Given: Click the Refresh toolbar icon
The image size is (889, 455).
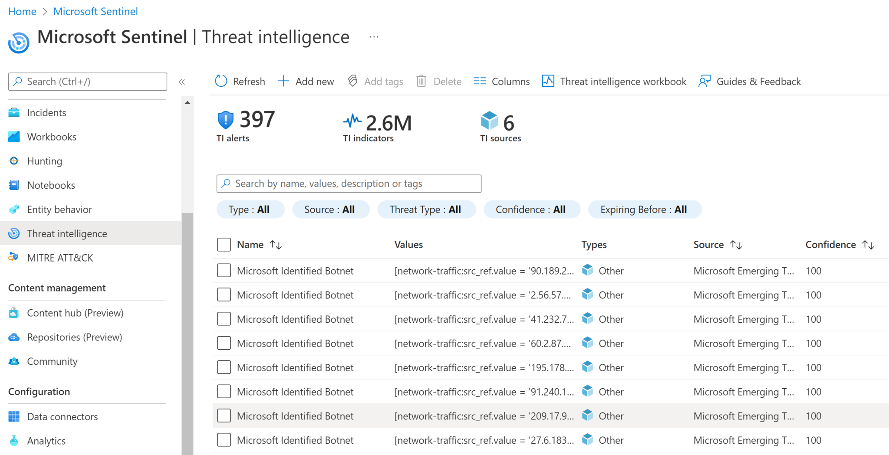Looking at the screenshot, I should 221,81.
